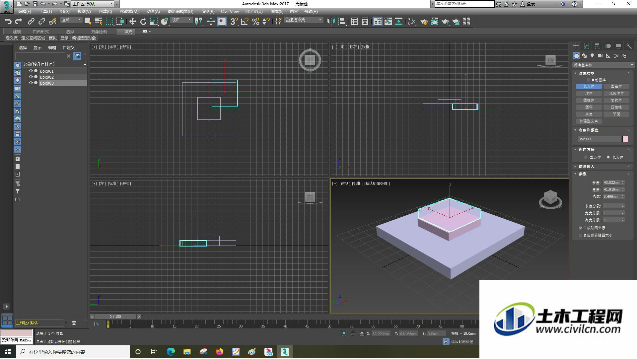
Task: Toggle visibility eye of Box002
Action: [31, 77]
